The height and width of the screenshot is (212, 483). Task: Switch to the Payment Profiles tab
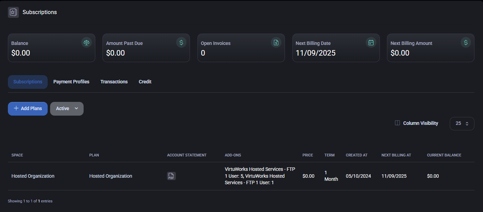point(71,82)
